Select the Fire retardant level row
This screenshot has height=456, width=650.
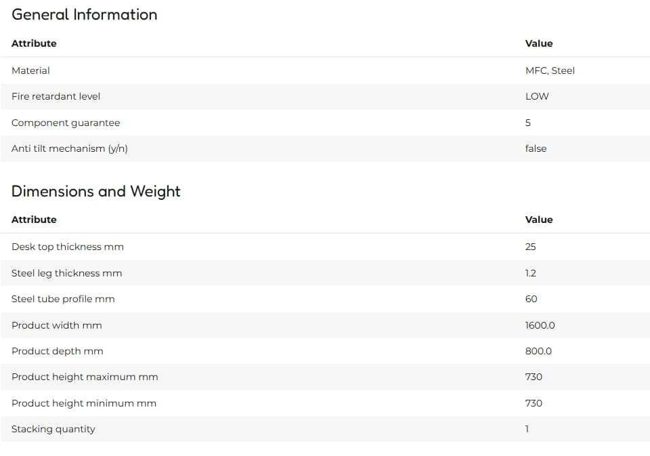[325, 96]
